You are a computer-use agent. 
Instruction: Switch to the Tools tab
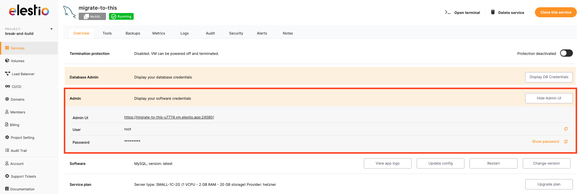[107, 33]
